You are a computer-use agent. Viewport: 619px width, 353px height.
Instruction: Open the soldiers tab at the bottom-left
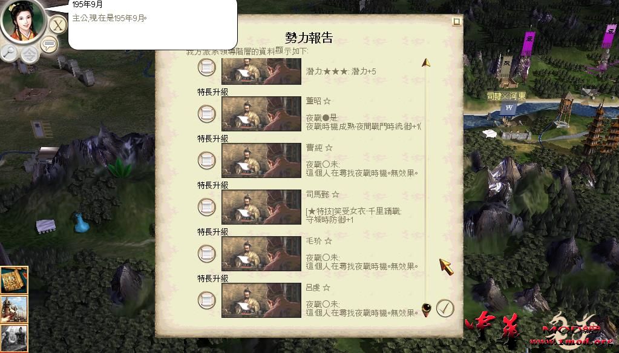pos(14,338)
